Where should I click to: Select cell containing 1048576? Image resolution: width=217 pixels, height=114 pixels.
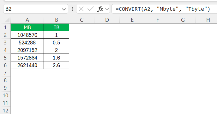tap(27, 35)
